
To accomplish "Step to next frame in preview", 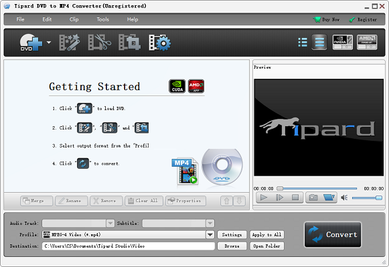I will click(279, 198).
